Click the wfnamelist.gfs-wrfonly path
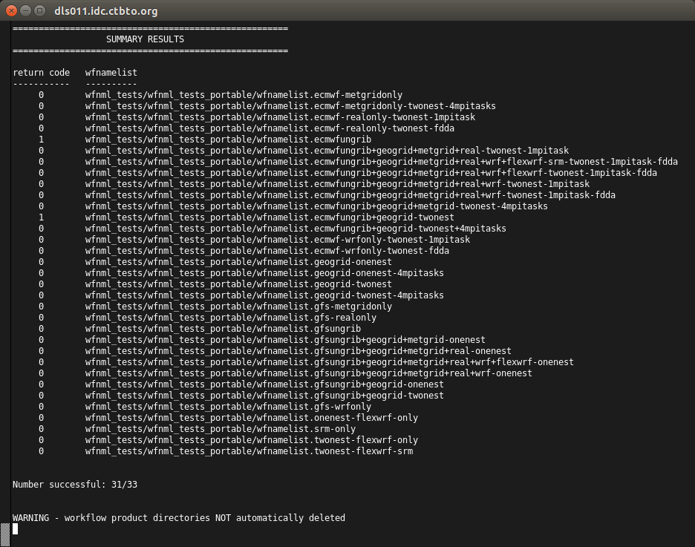Image resolution: width=695 pixels, height=547 pixels. point(228,407)
